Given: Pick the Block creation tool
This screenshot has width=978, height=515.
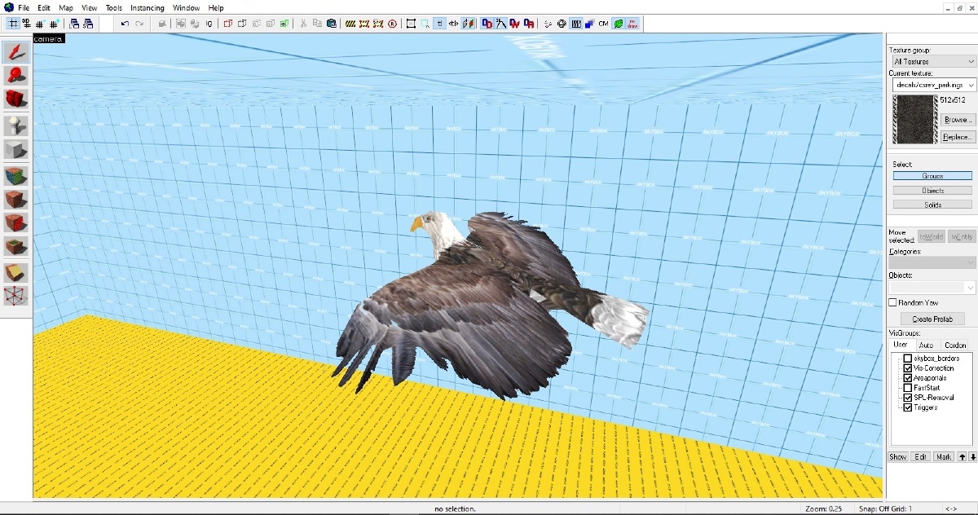Looking at the screenshot, I should click(16, 150).
